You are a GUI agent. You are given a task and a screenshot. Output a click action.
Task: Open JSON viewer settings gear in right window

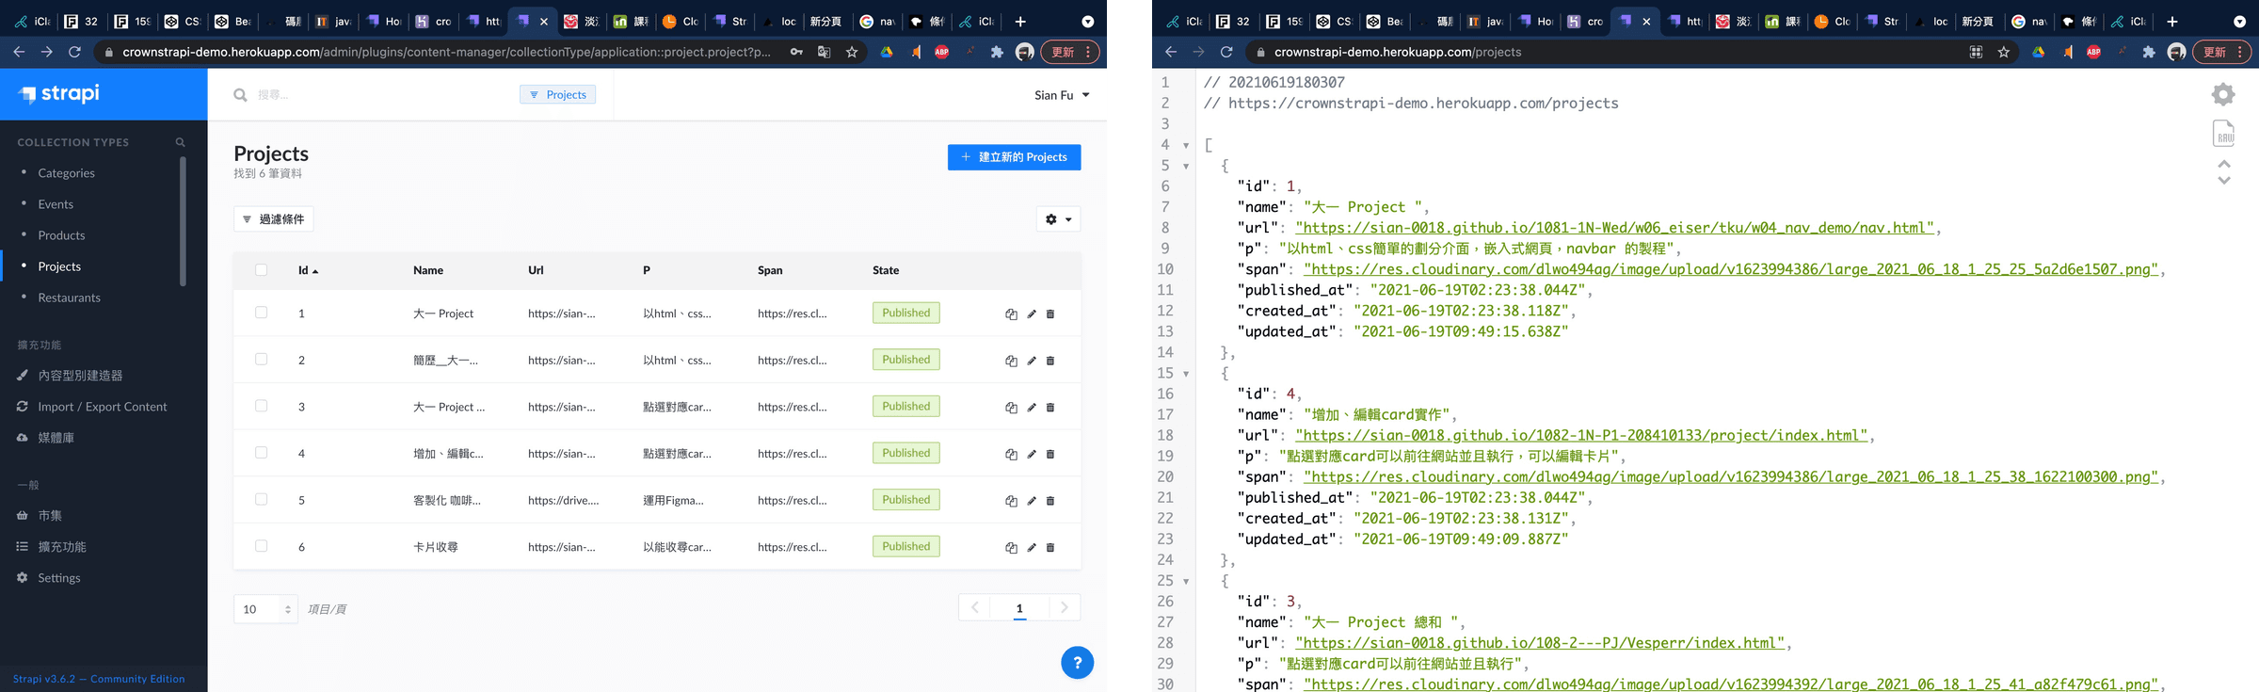click(x=2223, y=94)
